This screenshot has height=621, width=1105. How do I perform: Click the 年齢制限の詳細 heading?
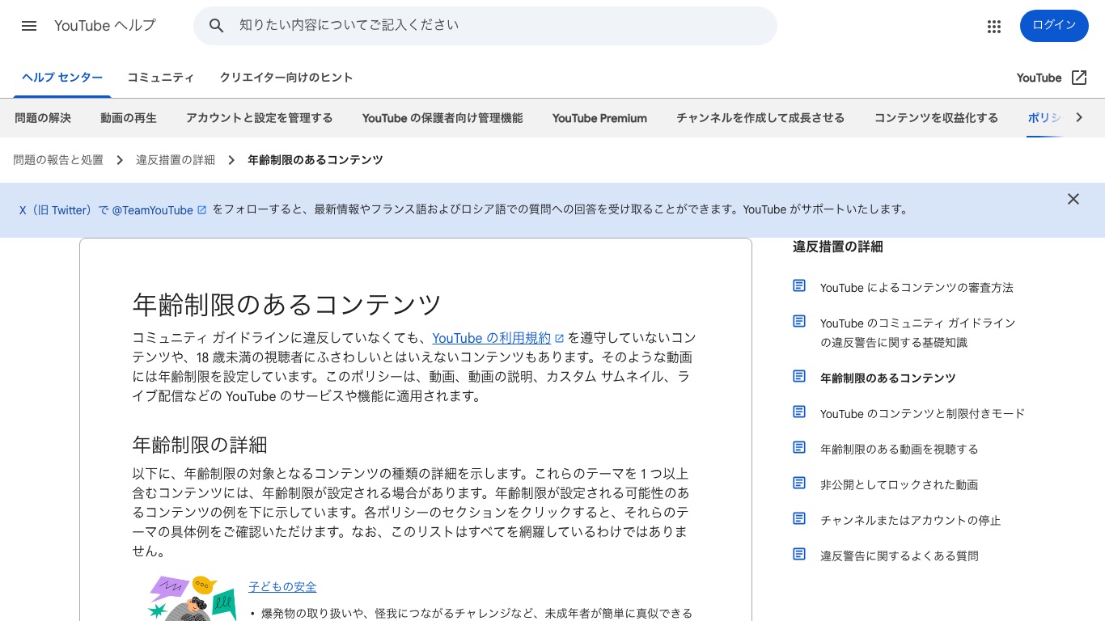200,445
